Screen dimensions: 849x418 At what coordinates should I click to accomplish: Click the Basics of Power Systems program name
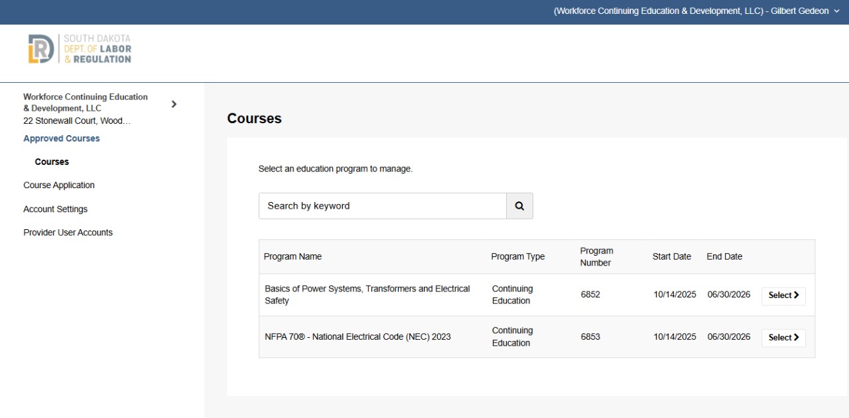click(x=367, y=295)
